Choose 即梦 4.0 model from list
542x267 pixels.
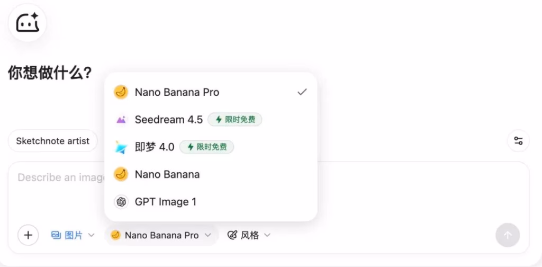pos(154,147)
